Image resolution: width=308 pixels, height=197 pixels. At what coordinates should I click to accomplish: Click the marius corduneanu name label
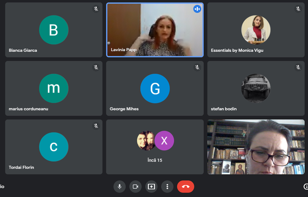pos(29,109)
